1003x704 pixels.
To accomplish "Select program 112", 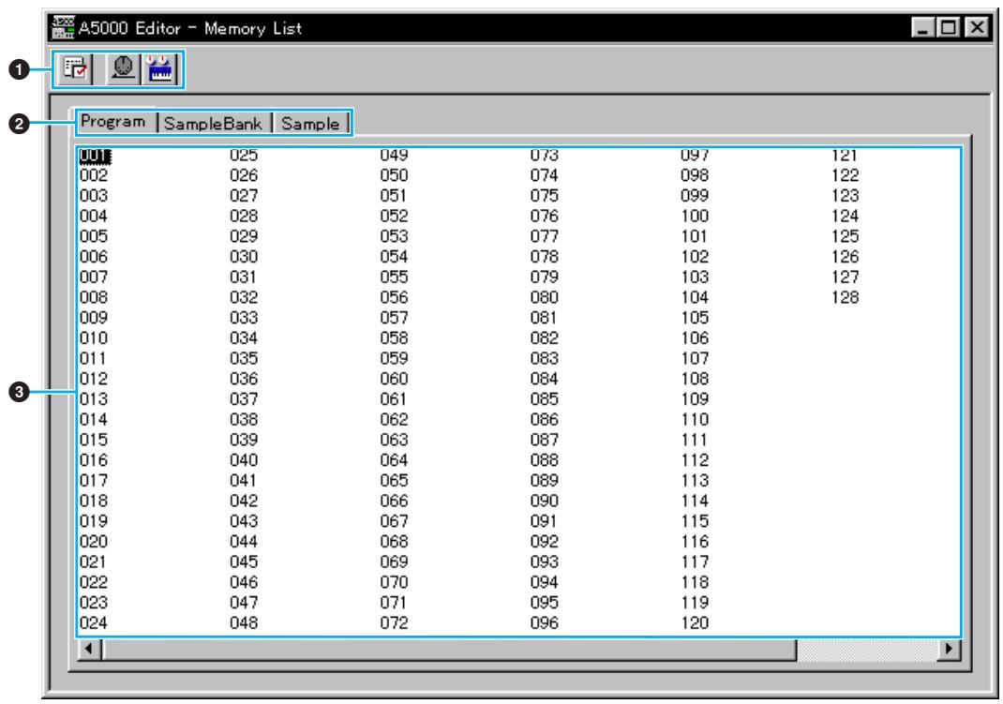I will tap(695, 459).
